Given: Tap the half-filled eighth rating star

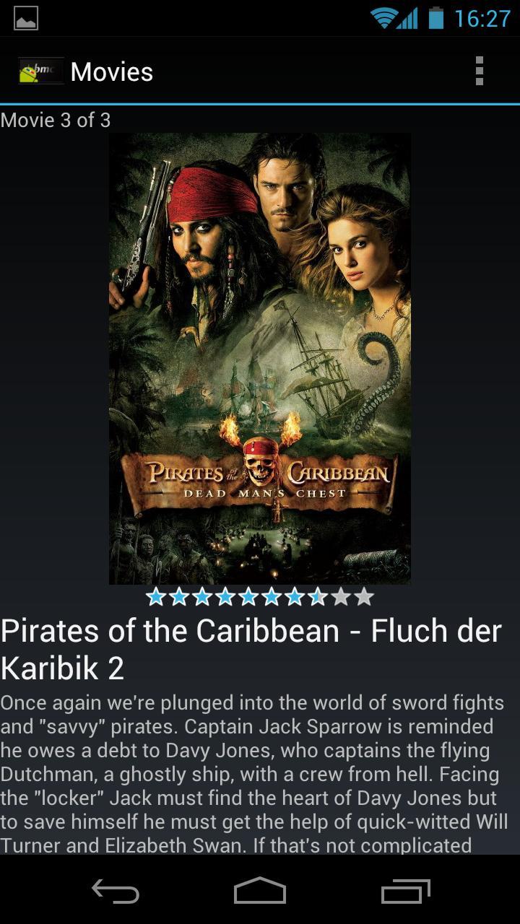Looking at the screenshot, I should click(x=318, y=596).
